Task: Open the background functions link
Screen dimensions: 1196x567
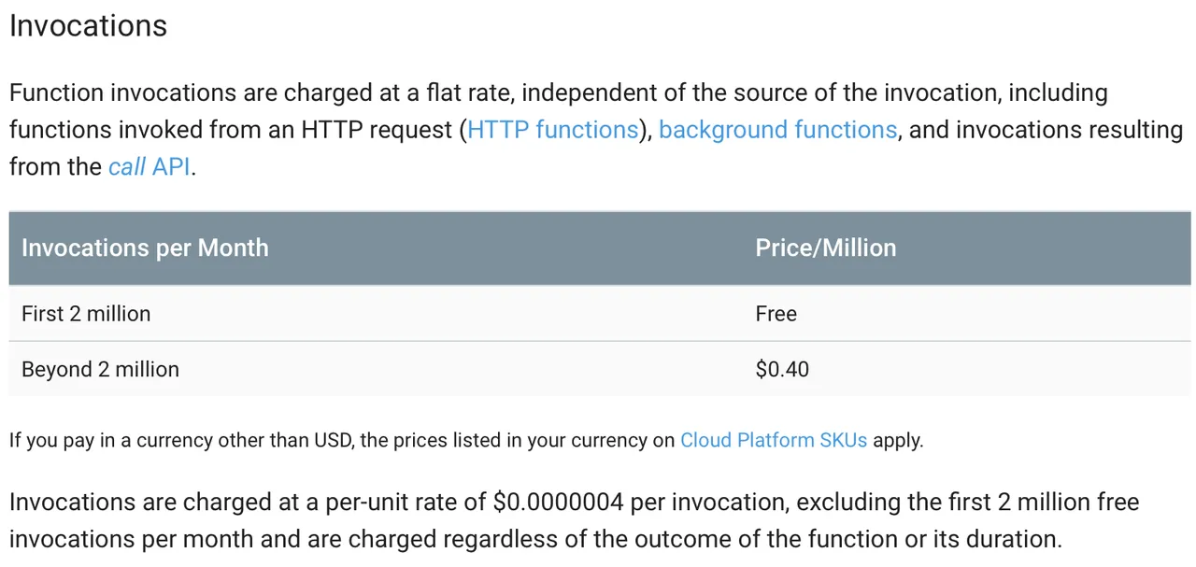Action: point(777,130)
